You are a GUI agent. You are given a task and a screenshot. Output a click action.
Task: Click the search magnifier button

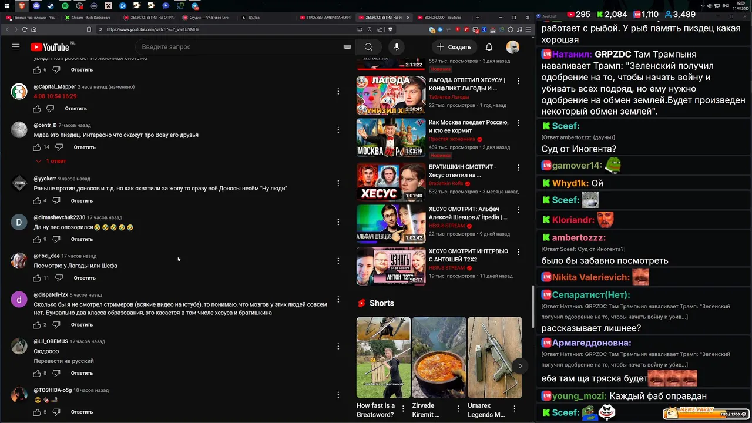pos(368,47)
